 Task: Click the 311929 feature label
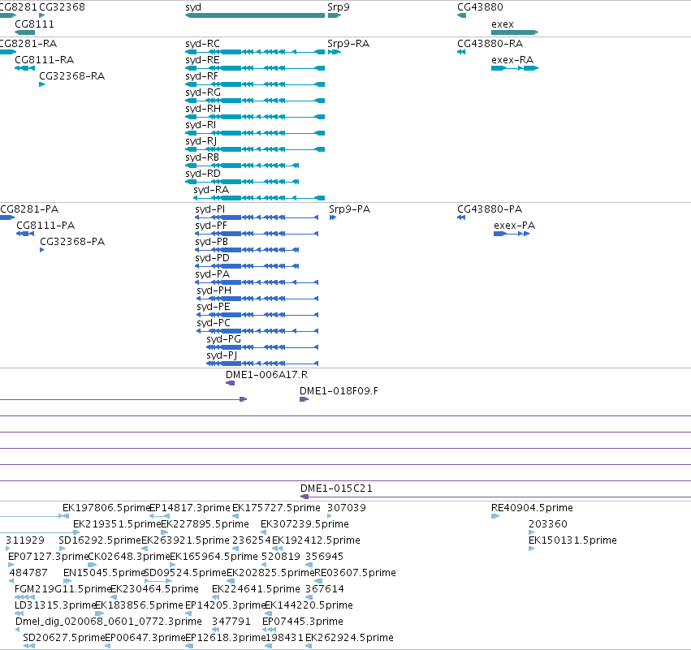tap(25, 540)
